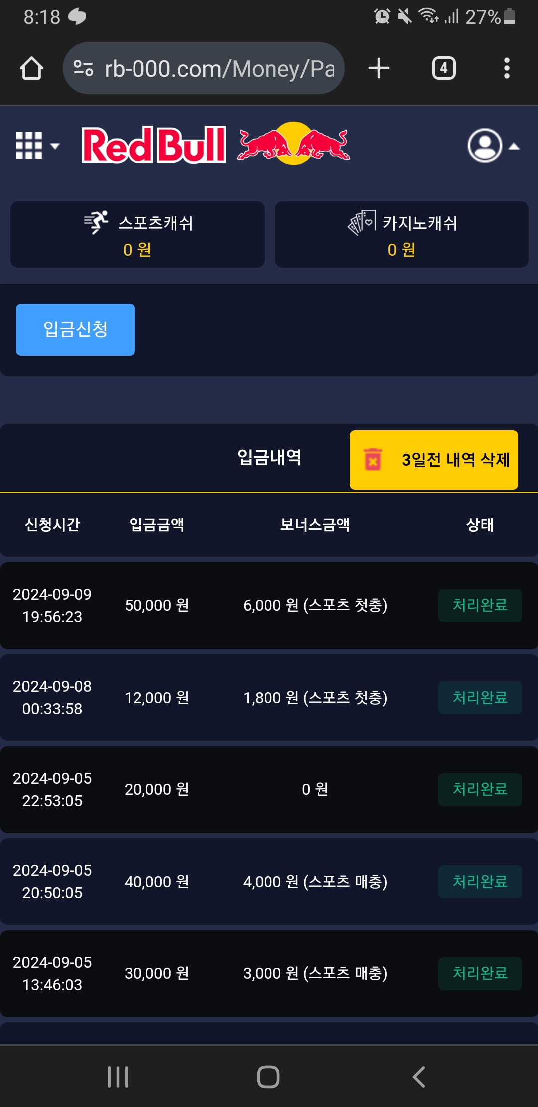The height and width of the screenshot is (1107, 538).
Task: Tap 처리완료 status for the 12,000 원 deposit
Action: (480, 697)
